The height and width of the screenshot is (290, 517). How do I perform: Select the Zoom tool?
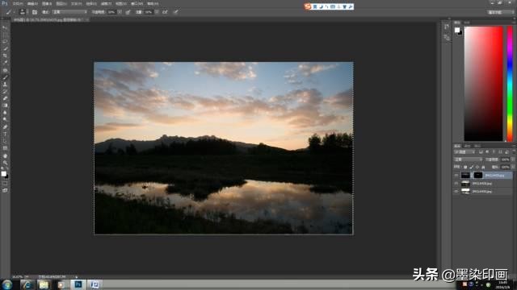[5, 163]
